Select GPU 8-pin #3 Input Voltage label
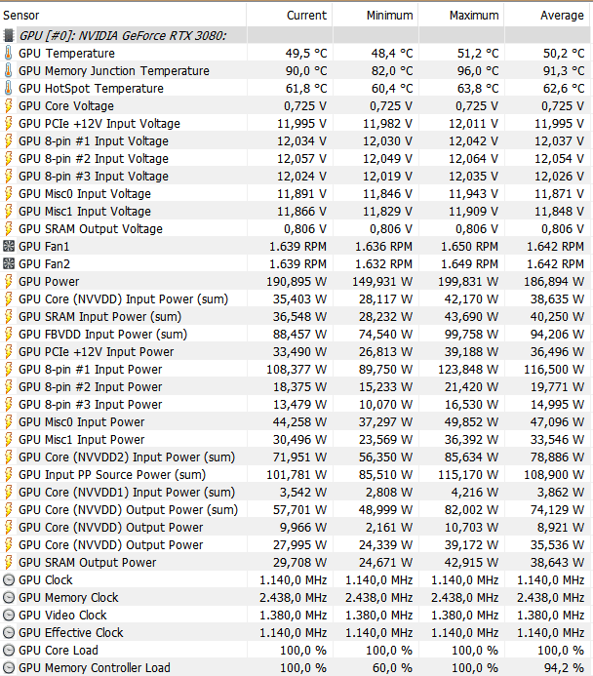This screenshot has width=593, height=676. tap(94, 176)
